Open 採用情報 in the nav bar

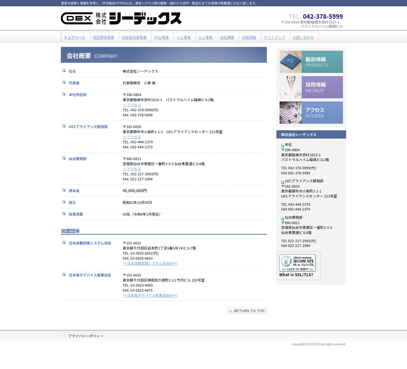click(249, 37)
